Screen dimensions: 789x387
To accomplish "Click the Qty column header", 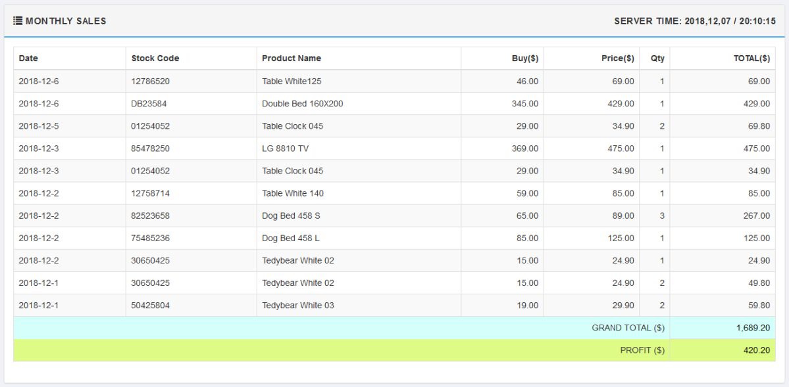I will [657, 58].
